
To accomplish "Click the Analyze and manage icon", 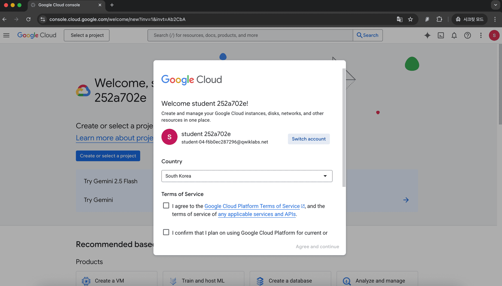I will click(x=347, y=281).
